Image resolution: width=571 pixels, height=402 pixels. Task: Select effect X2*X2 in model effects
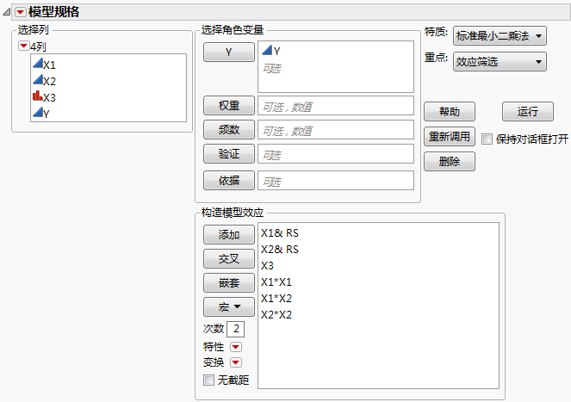tap(276, 314)
